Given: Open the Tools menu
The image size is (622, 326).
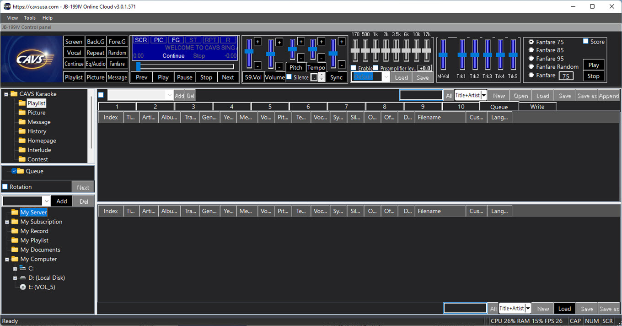Looking at the screenshot, I should tap(30, 18).
